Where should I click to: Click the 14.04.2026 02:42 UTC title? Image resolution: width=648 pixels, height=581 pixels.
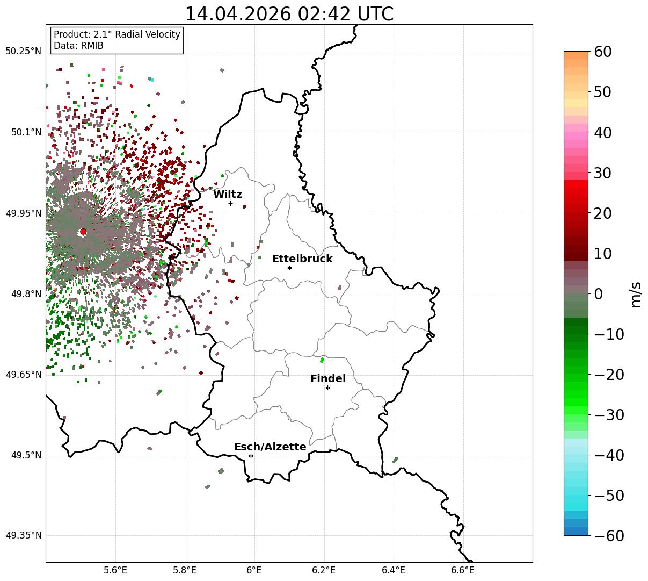tap(289, 13)
